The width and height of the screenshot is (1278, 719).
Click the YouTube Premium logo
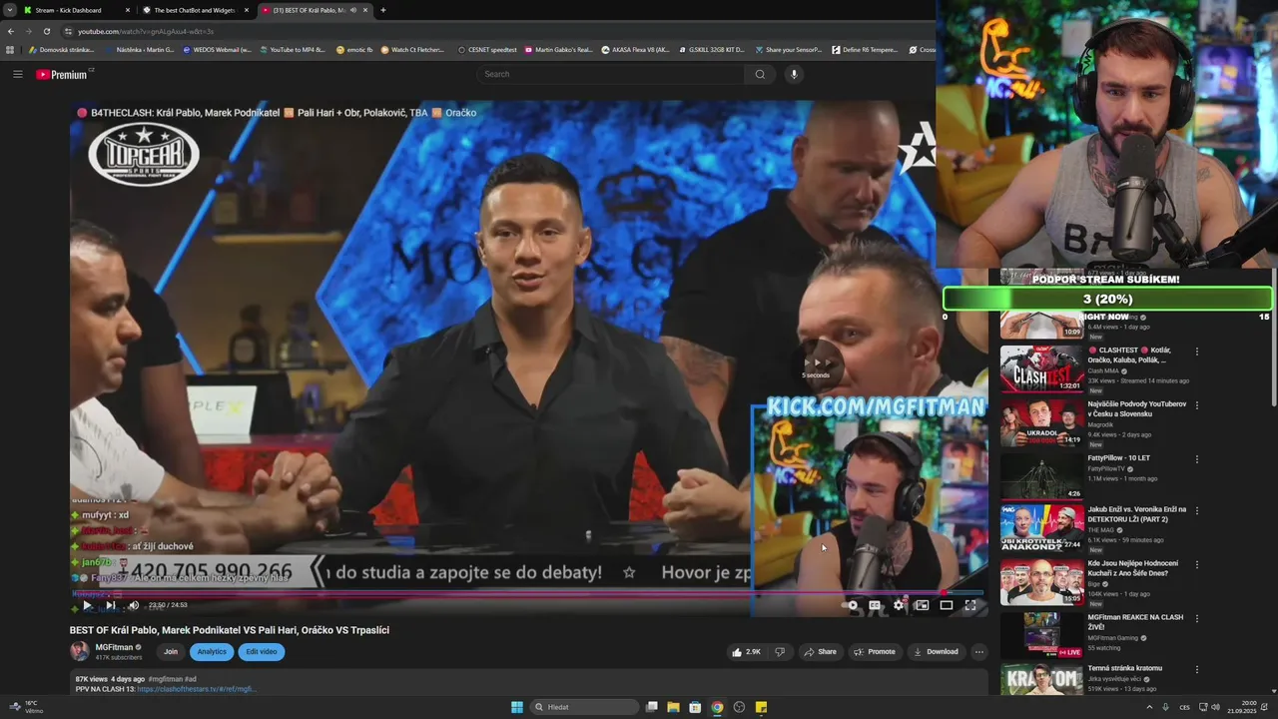point(62,74)
